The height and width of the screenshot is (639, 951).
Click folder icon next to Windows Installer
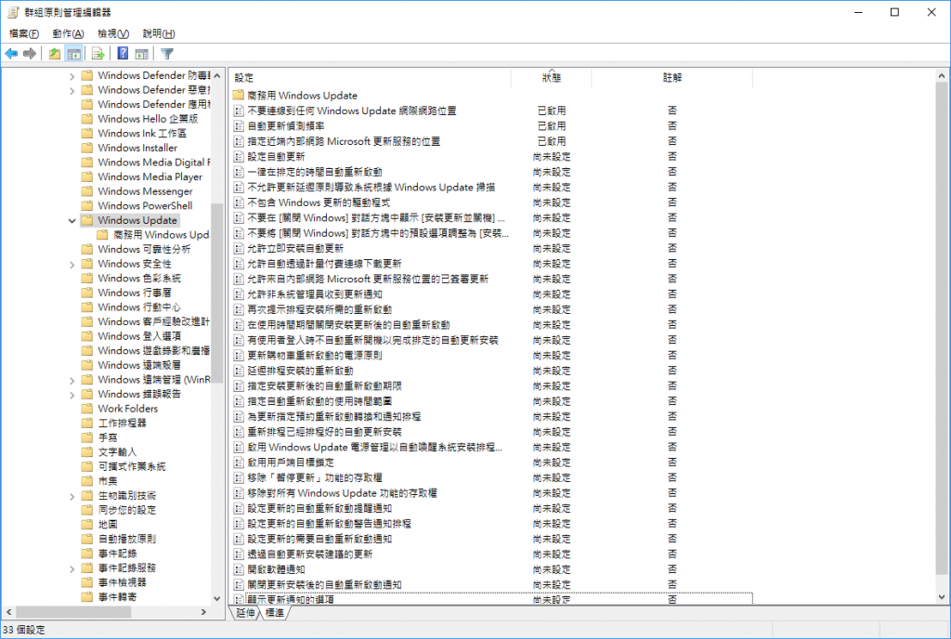coord(87,148)
